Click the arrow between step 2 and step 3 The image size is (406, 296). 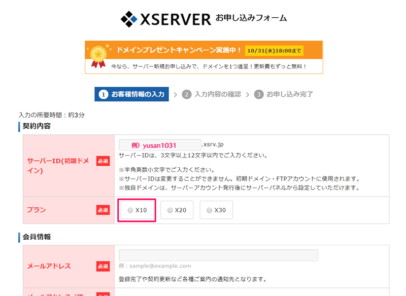point(248,95)
